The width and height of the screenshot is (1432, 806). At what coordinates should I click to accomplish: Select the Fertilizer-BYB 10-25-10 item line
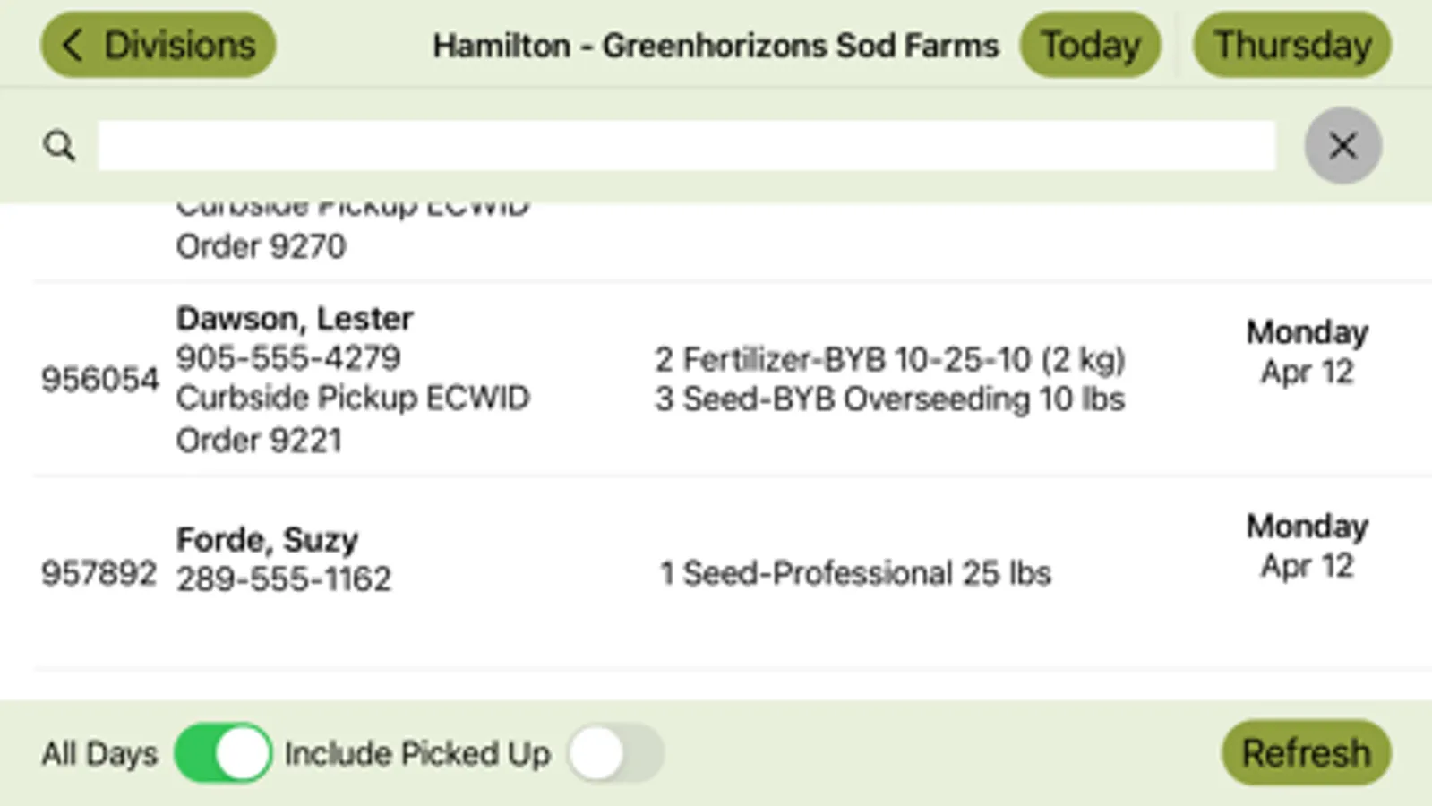(x=889, y=360)
